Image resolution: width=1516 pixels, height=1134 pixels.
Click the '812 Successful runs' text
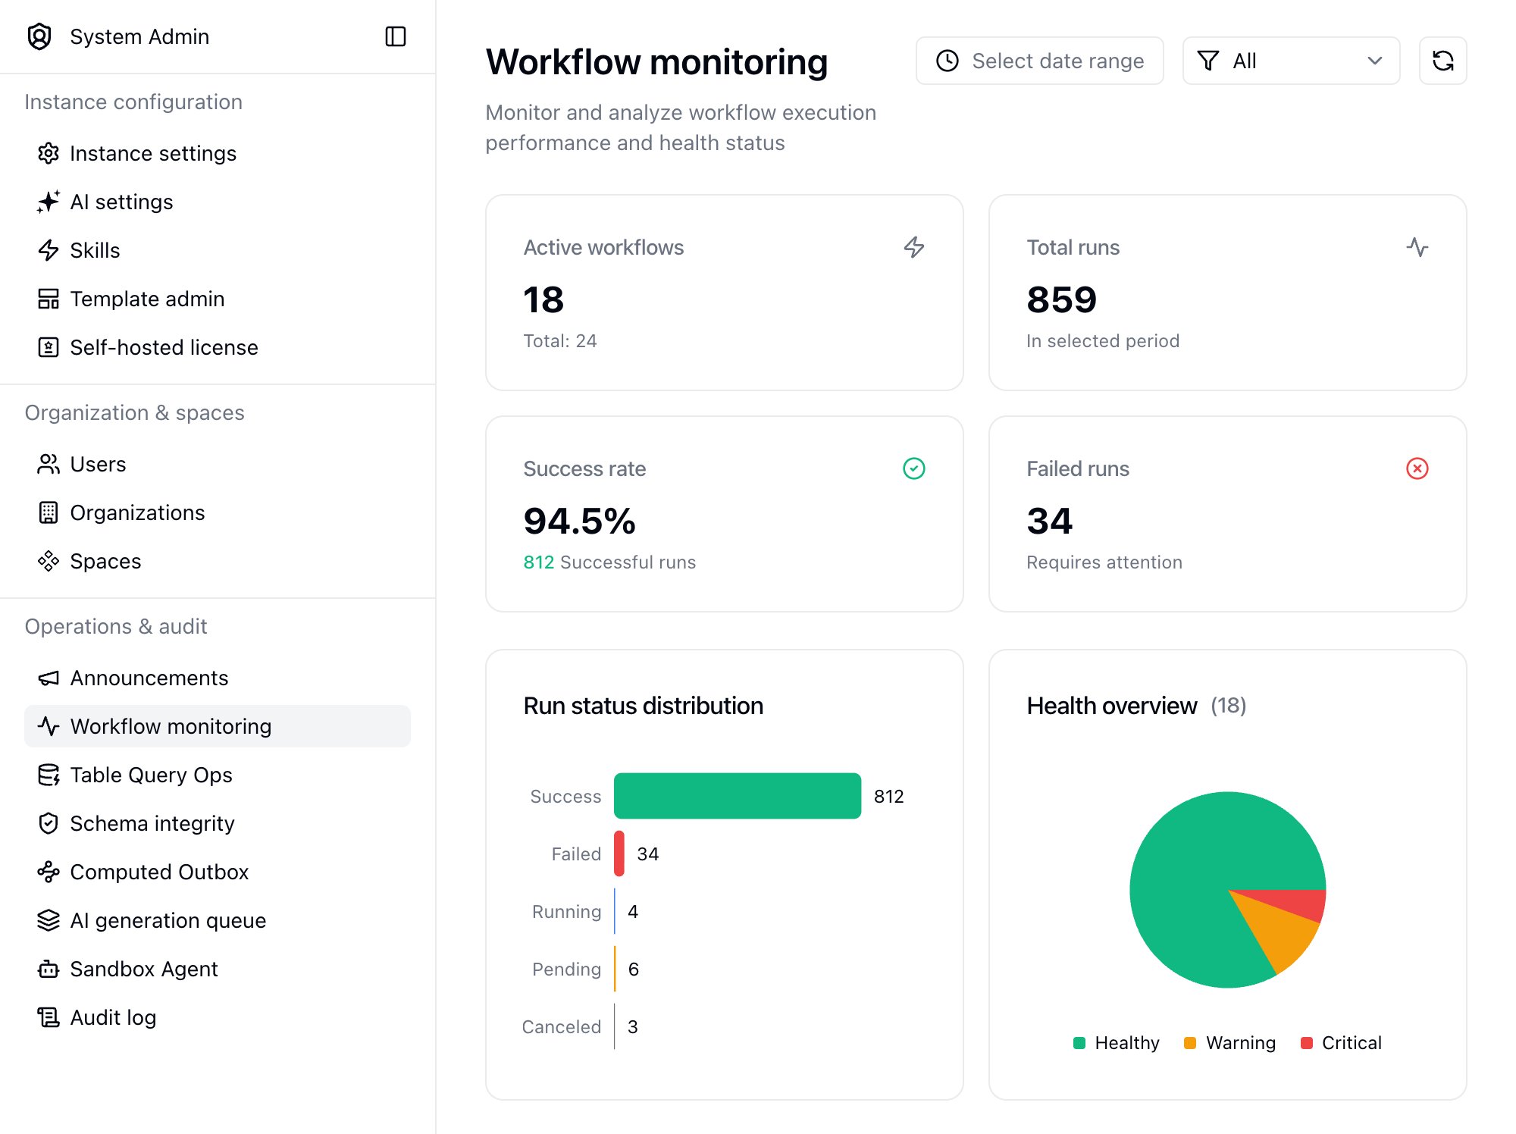[609, 562]
